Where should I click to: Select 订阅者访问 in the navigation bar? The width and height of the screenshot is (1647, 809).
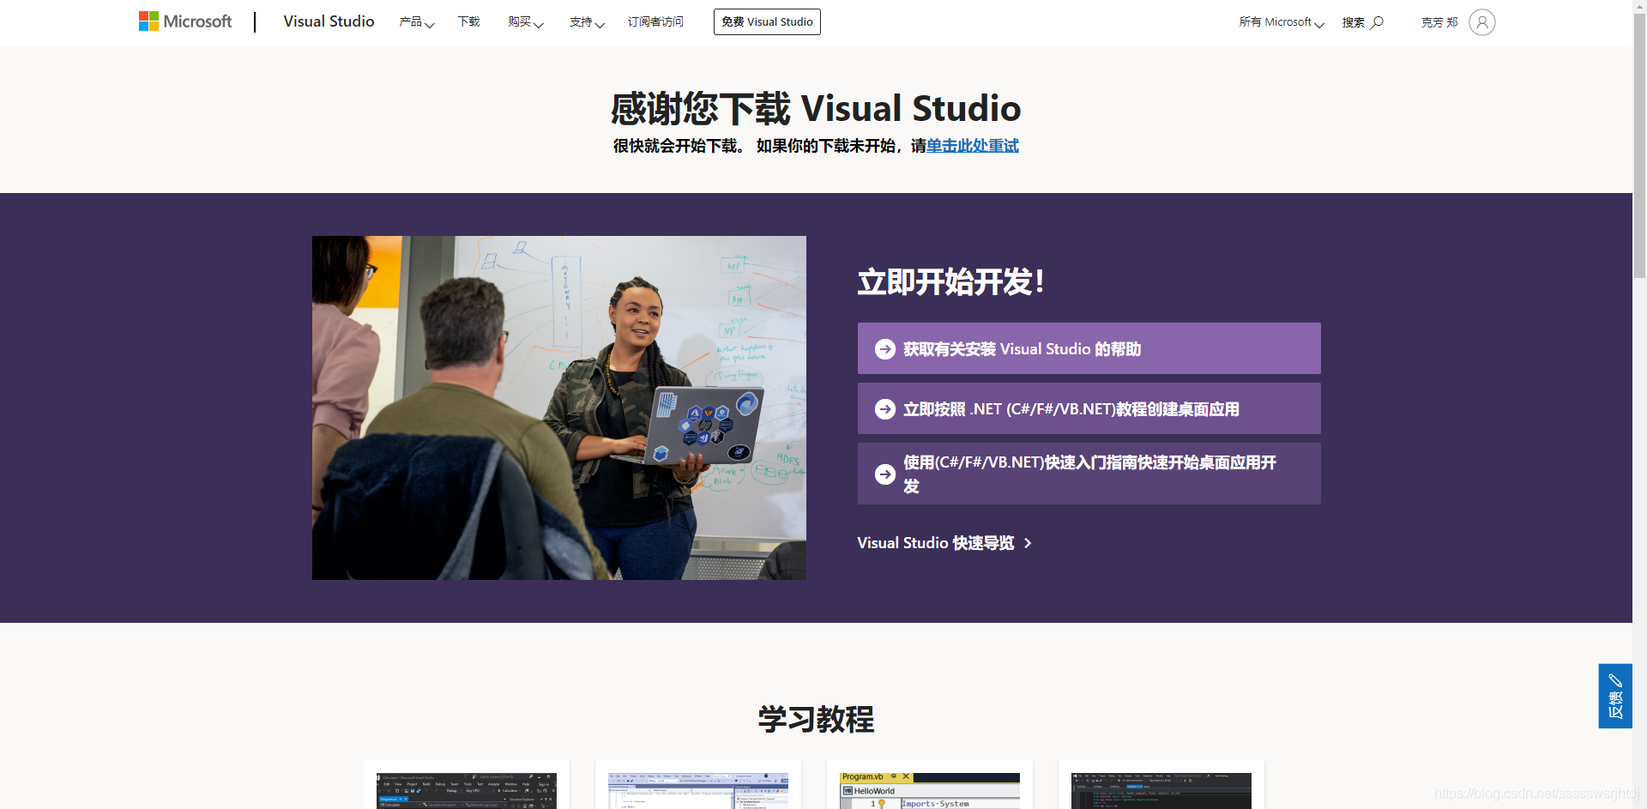[x=655, y=21]
